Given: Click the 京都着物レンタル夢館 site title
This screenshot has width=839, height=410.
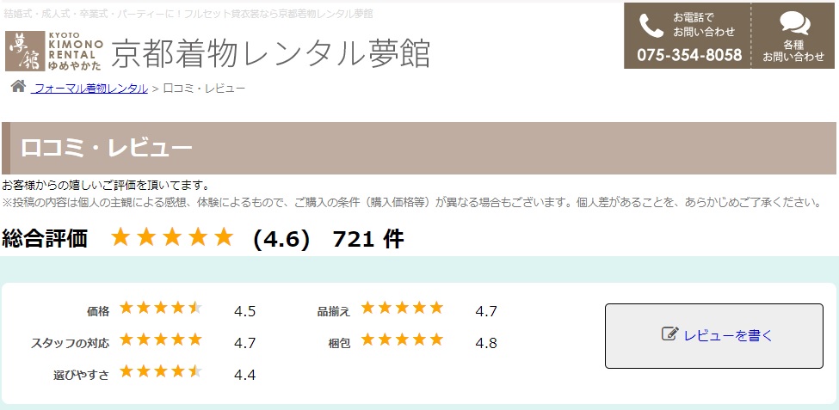Looking at the screenshot, I should click(x=271, y=53).
